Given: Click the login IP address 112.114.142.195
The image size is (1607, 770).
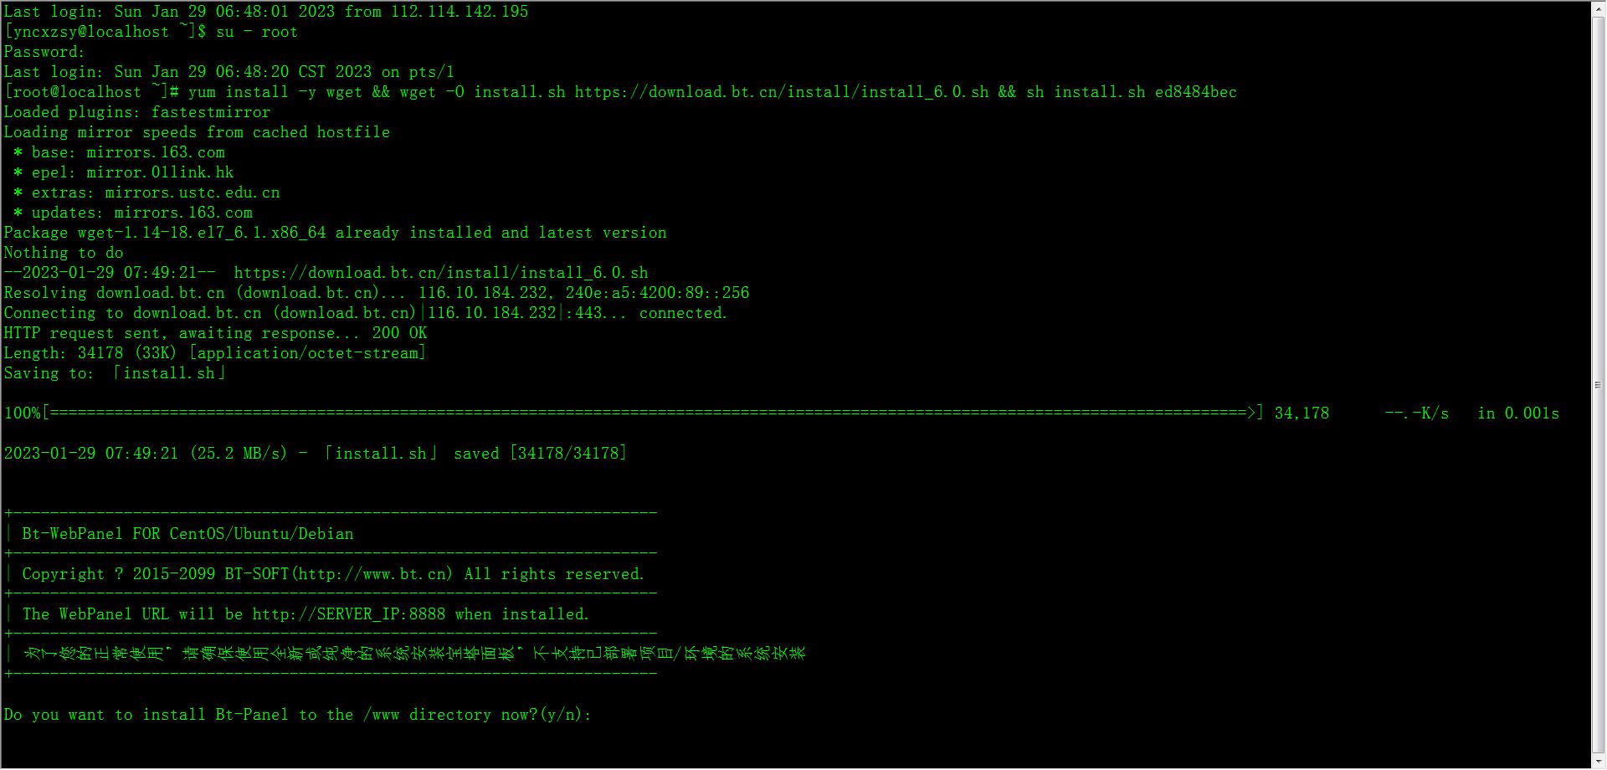Looking at the screenshot, I should click(460, 12).
